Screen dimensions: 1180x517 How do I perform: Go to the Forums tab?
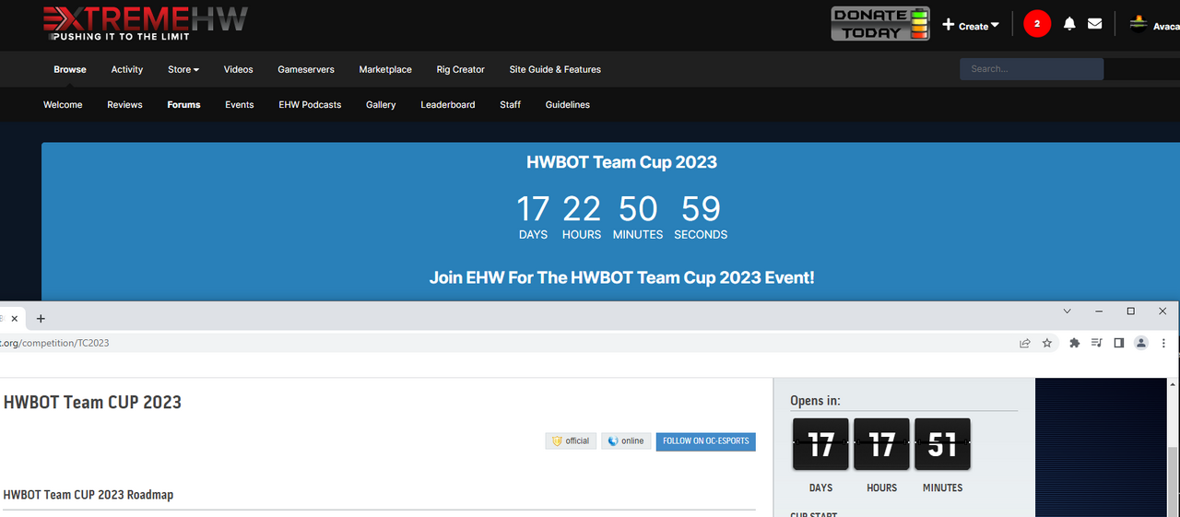coord(183,105)
